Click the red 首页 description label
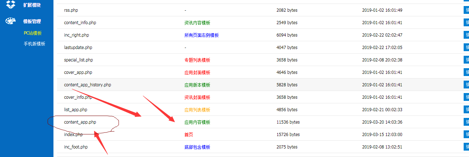 189,135
